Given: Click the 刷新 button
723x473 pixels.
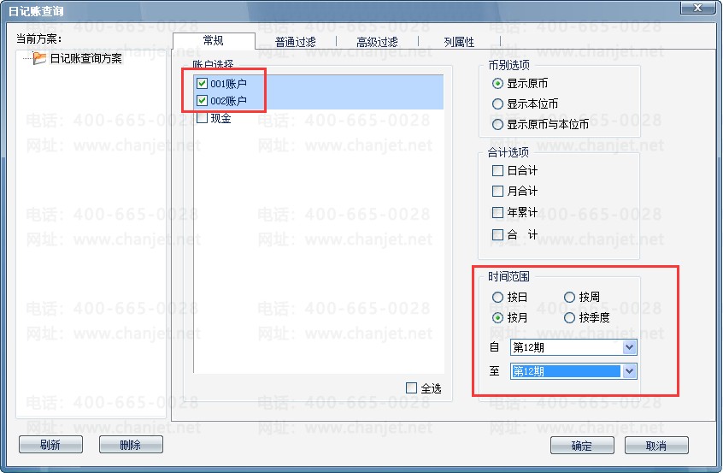Looking at the screenshot, I should [x=50, y=445].
